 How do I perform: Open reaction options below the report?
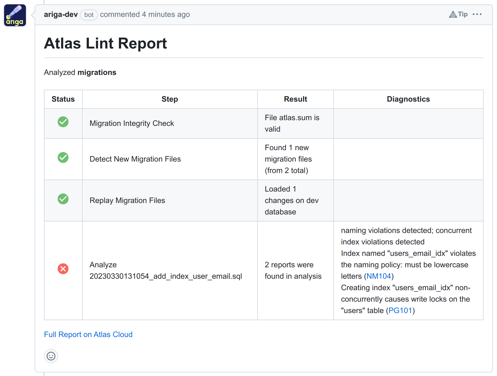[x=51, y=356]
